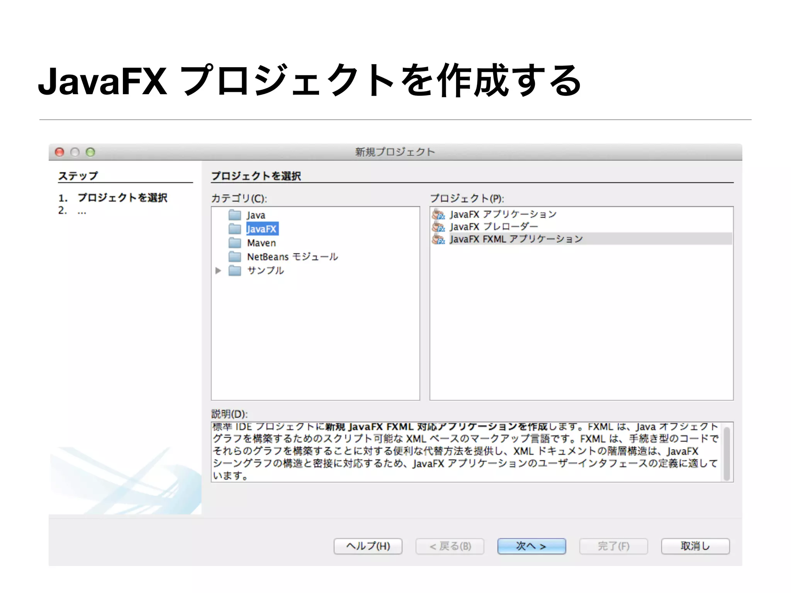The height and width of the screenshot is (593, 791).
Task: Select the NetBeans モジュール category label
Action: point(292,257)
